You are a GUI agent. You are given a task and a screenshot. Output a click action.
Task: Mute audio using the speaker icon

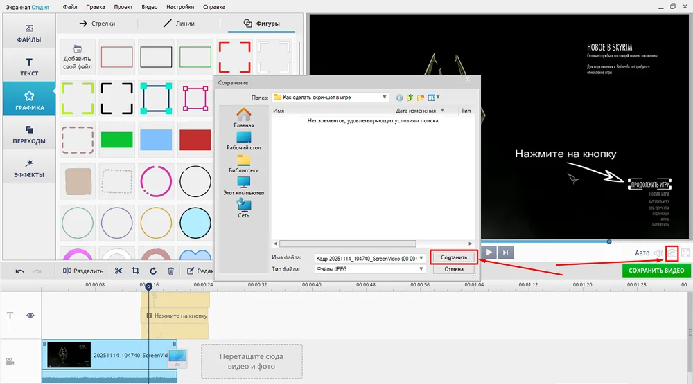(658, 253)
